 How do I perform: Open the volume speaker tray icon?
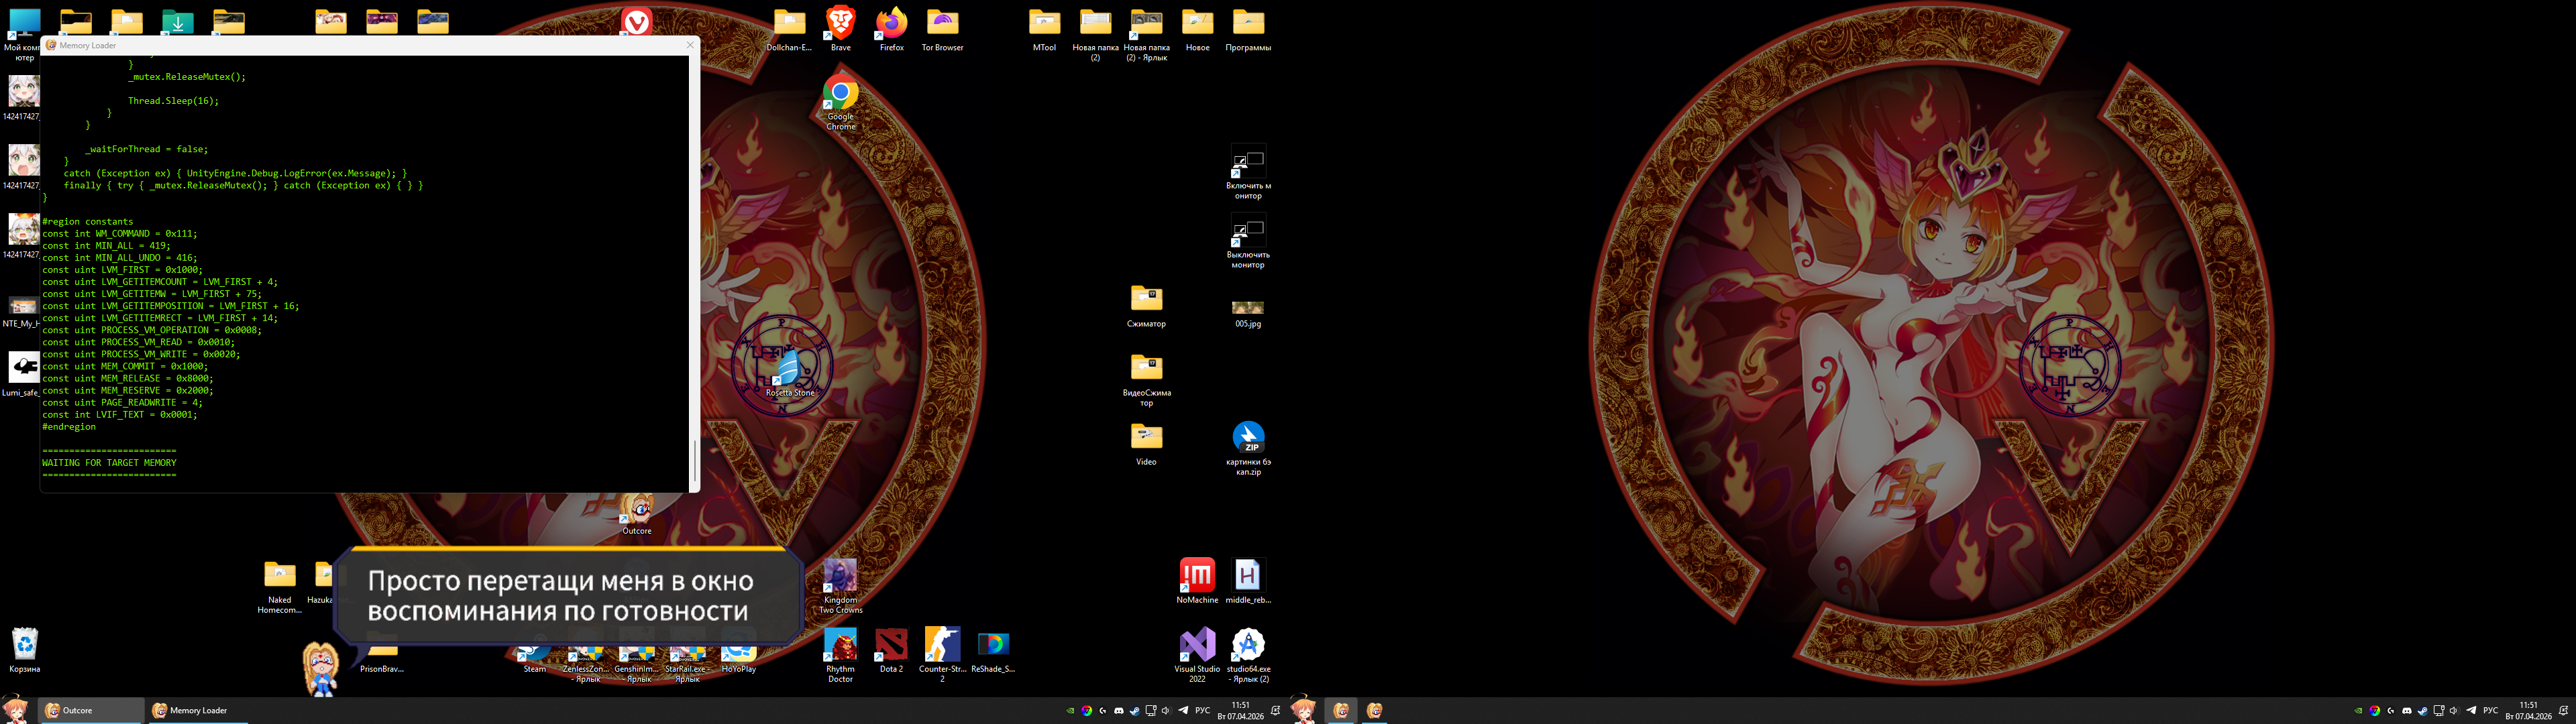point(1166,711)
